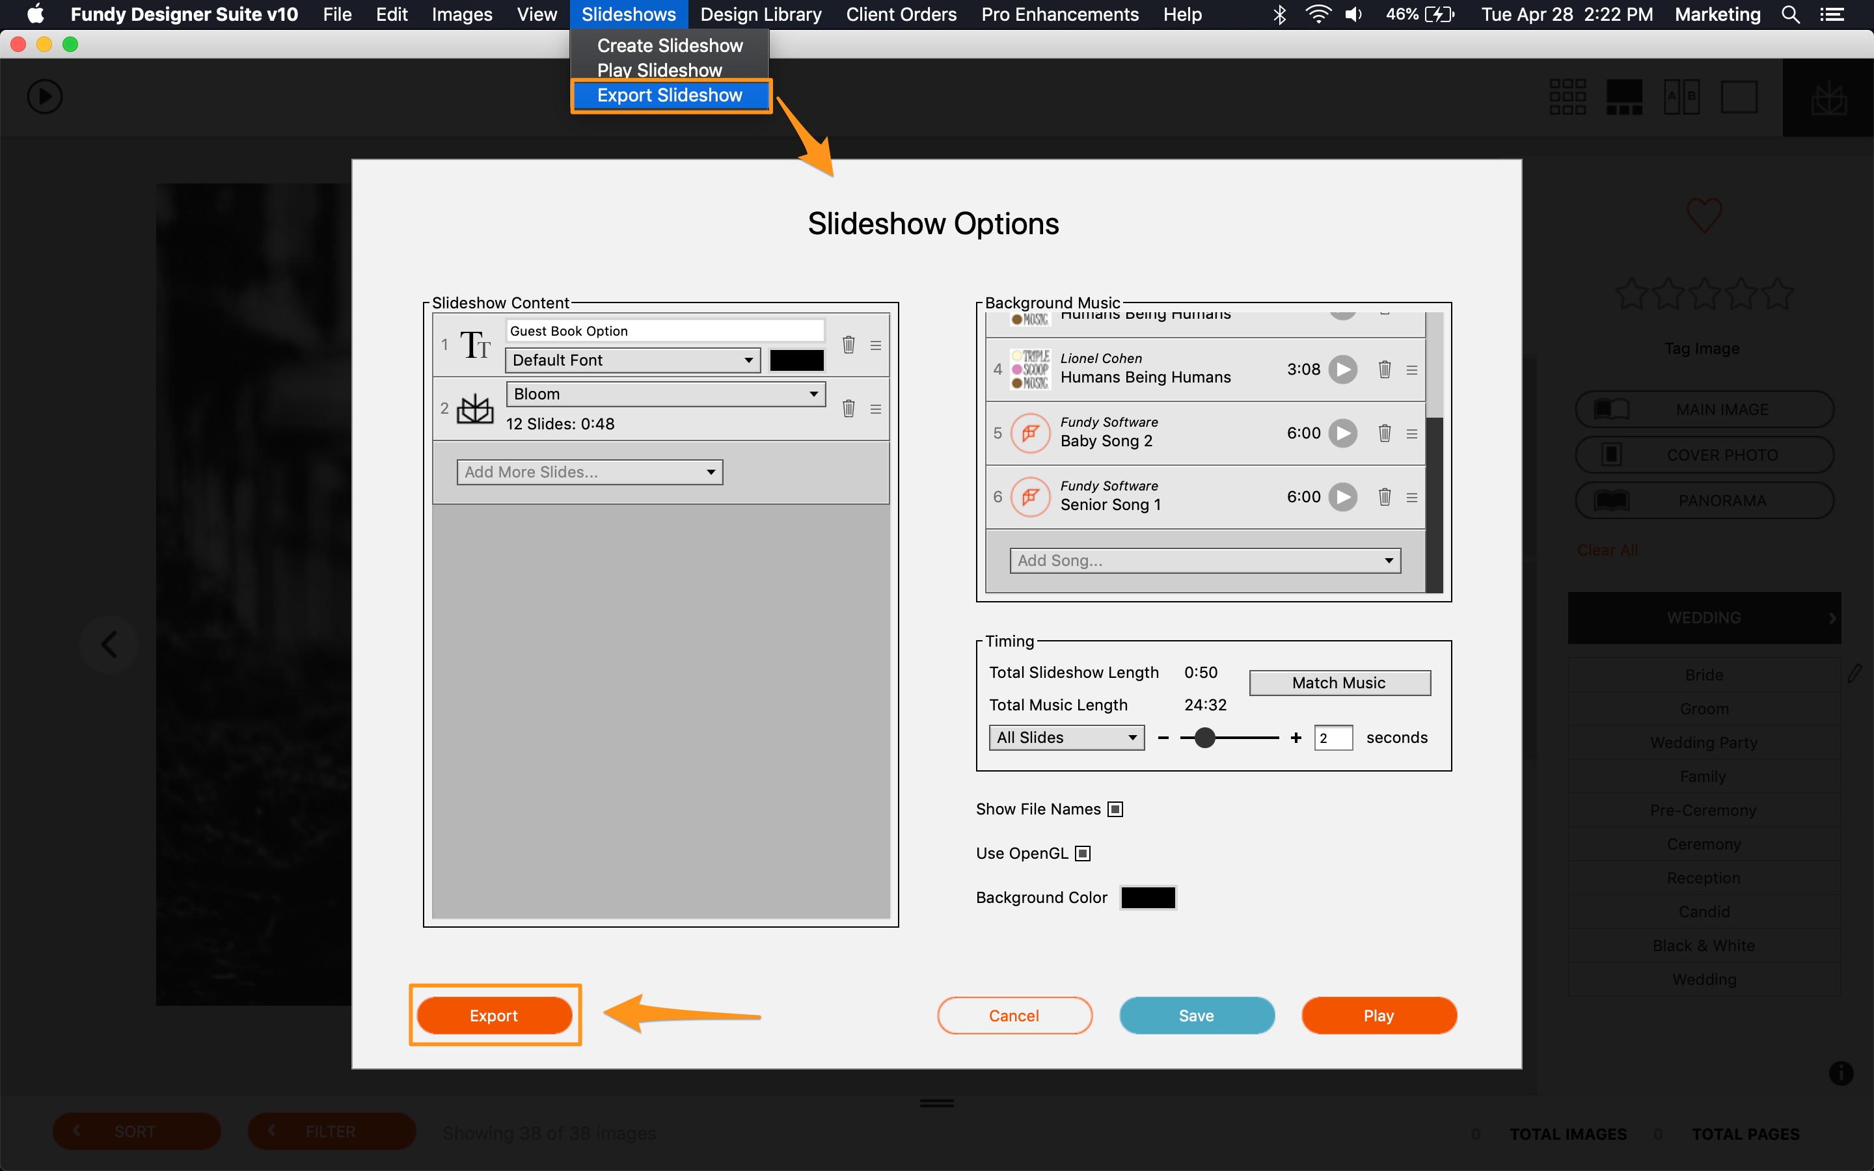
Task: Click Triple Scoop Music logo for track 4
Action: coord(1030,370)
